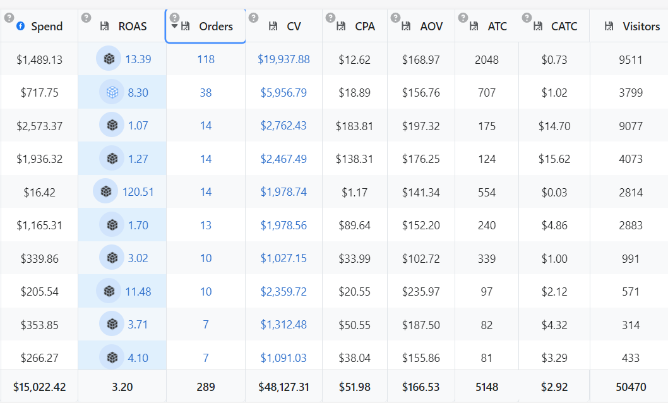Image resolution: width=668 pixels, height=403 pixels.
Task: Click the help icon on CATC column
Action: 527,18
